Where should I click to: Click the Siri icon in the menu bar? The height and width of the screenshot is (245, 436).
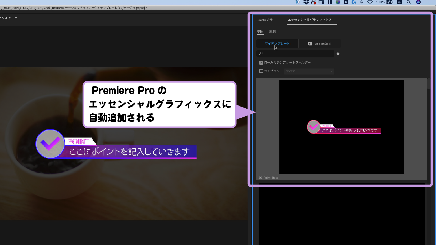418,3
